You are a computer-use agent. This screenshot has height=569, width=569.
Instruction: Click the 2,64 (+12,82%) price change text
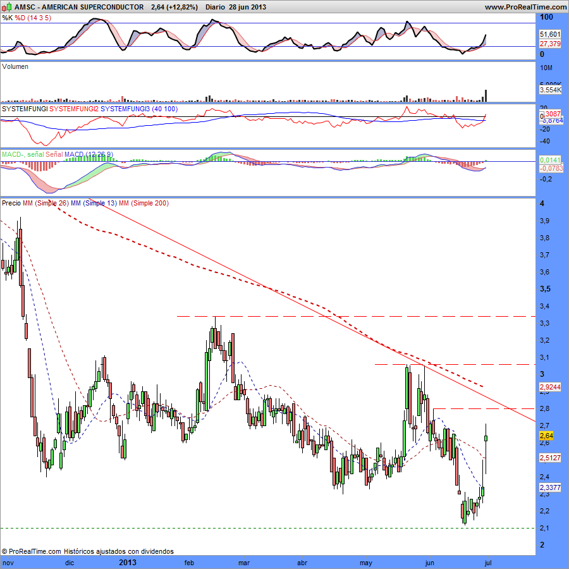tap(174, 7)
